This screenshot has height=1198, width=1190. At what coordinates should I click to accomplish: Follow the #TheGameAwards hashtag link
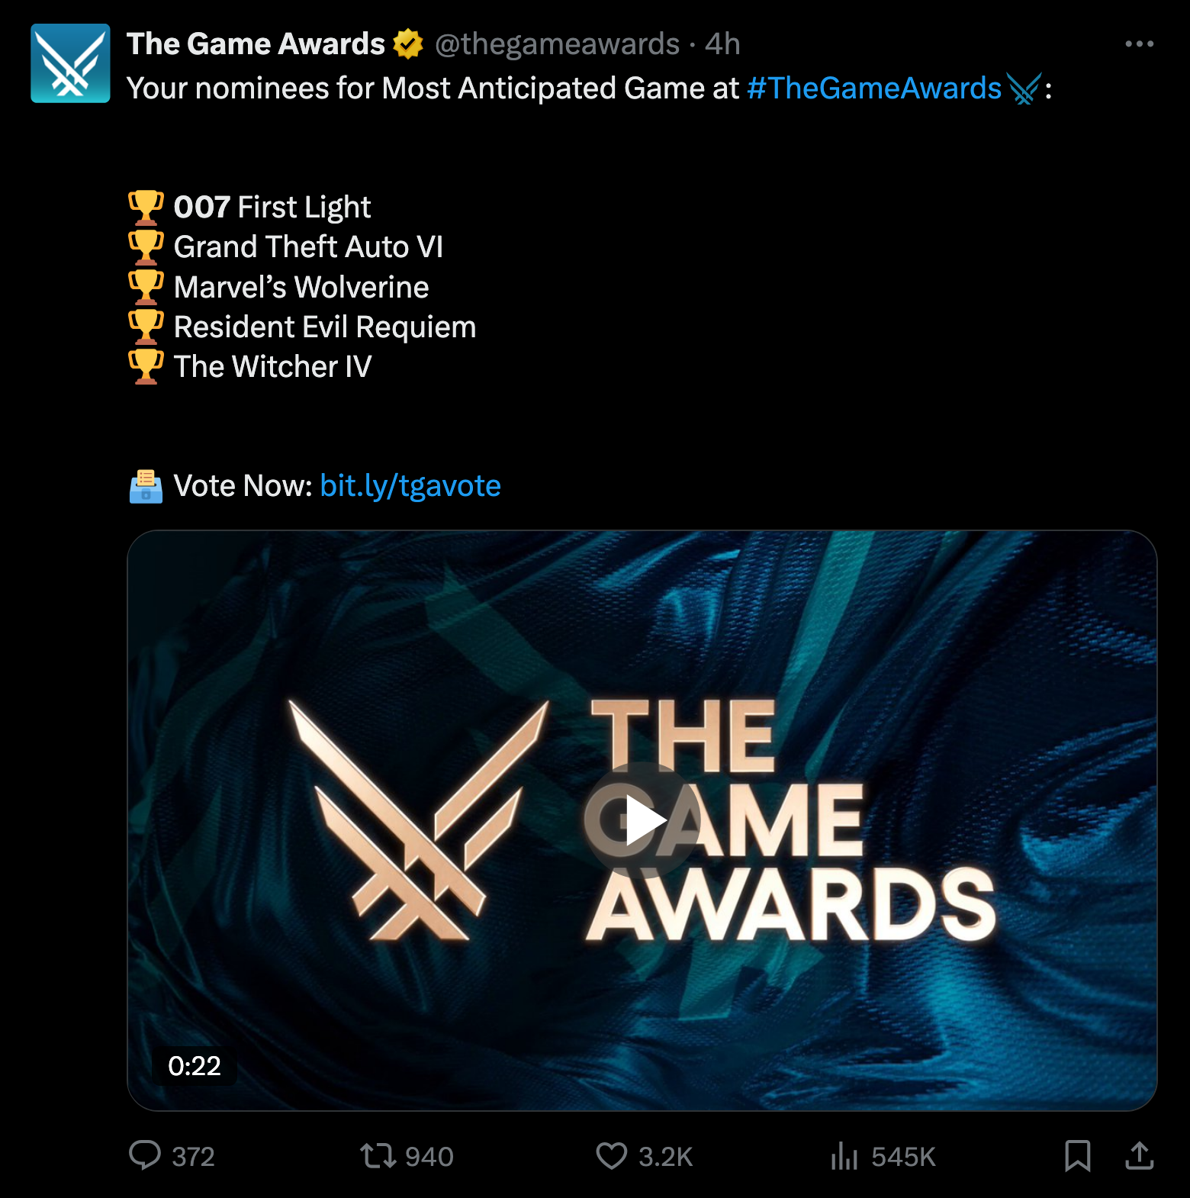[x=873, y=89]
